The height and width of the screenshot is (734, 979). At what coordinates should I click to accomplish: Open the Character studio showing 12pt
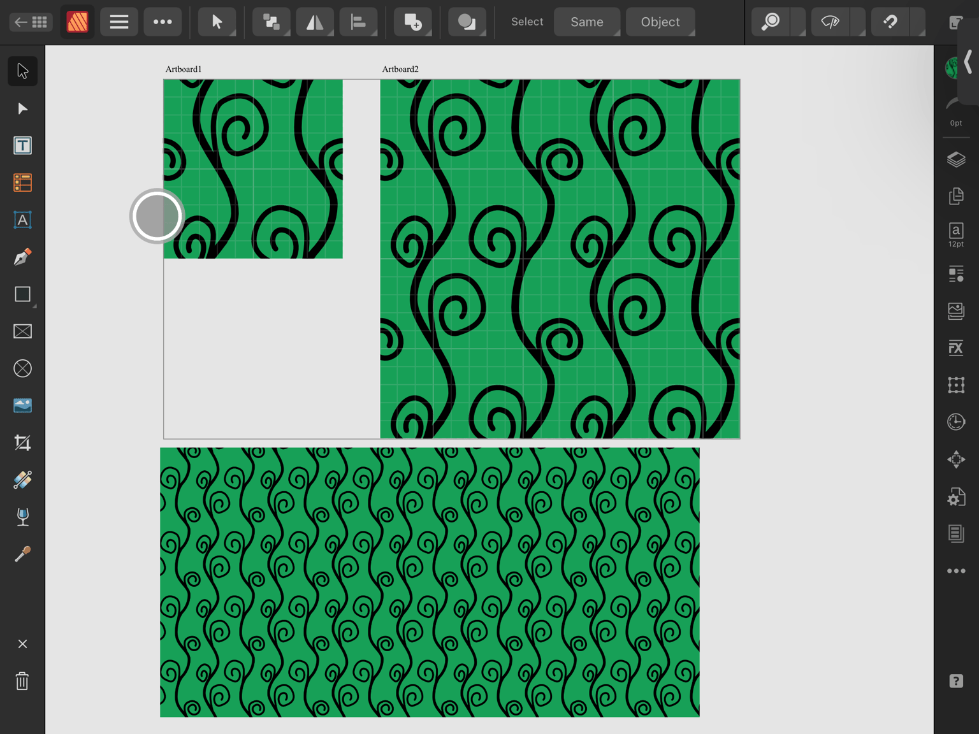[956, 234]
